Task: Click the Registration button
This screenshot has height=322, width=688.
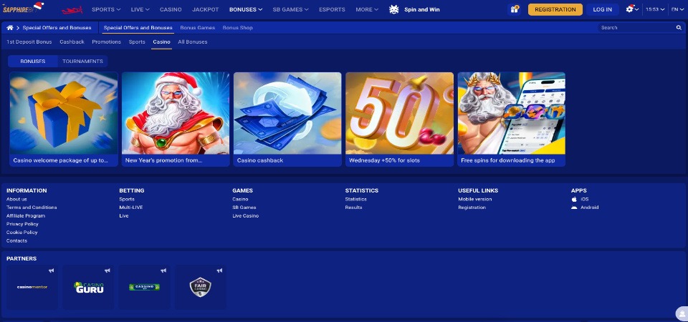Action: pos(555,9)
